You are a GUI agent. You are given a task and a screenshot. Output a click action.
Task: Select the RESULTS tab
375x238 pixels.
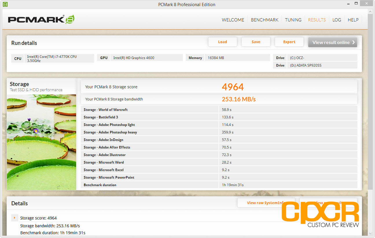(x=317, y=20)
